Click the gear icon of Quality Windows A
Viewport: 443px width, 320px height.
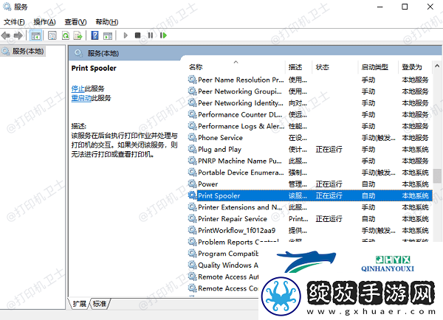pyautogui.click(x=192, y=265)
